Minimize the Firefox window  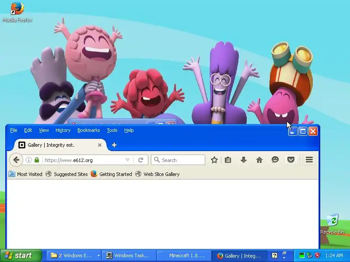pyautogui.click(x=292, y=131)
